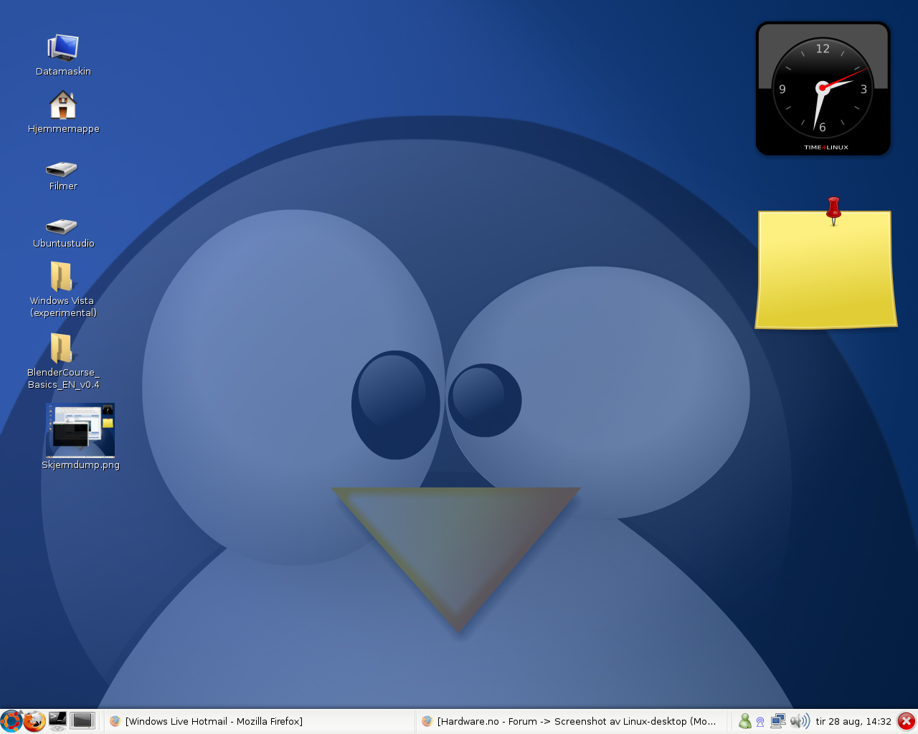Switch to Windows Live Hotmail Firefox window
The image size is (918, 734).
click(x=260, y=721)
